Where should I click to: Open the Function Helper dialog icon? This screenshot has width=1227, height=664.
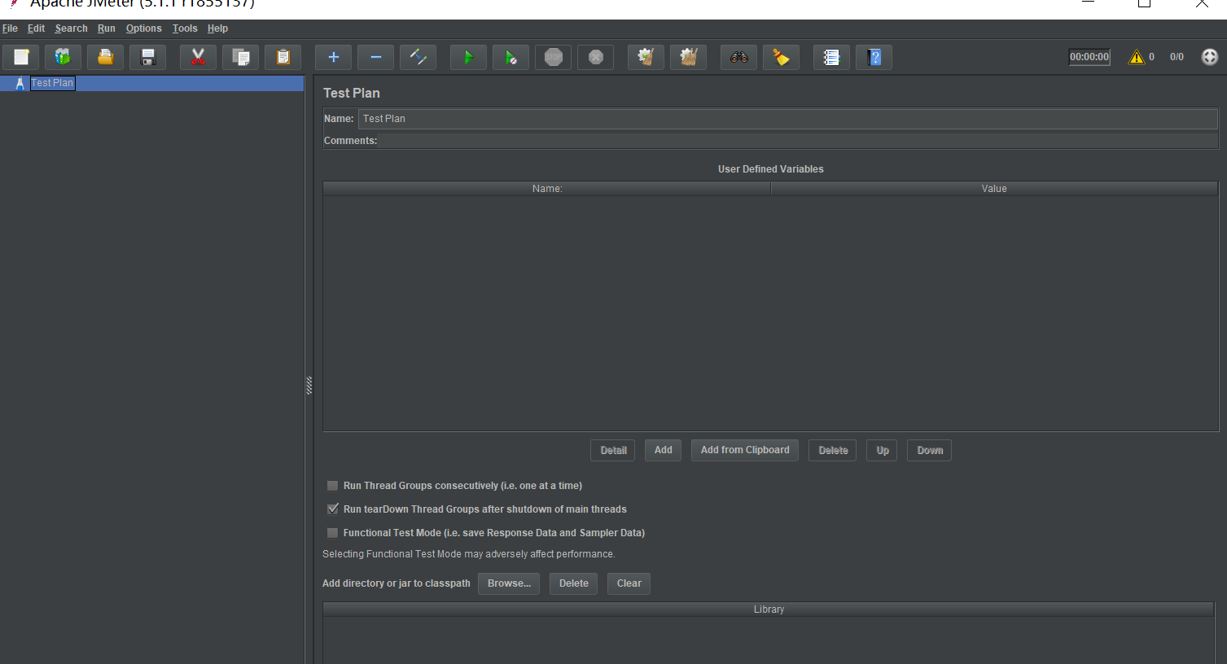pyautogui.click(x=831, y=57)
